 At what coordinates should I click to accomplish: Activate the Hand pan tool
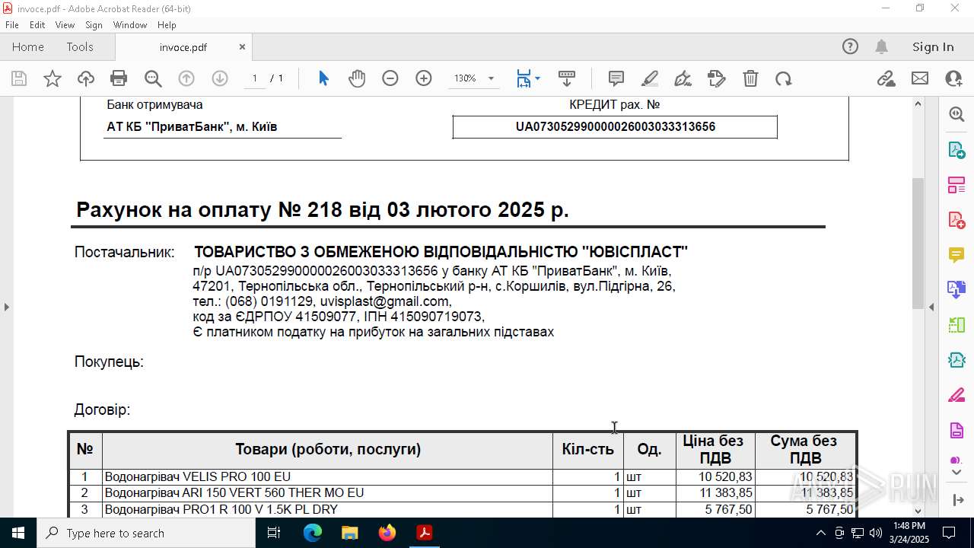[x=357, y=78]
